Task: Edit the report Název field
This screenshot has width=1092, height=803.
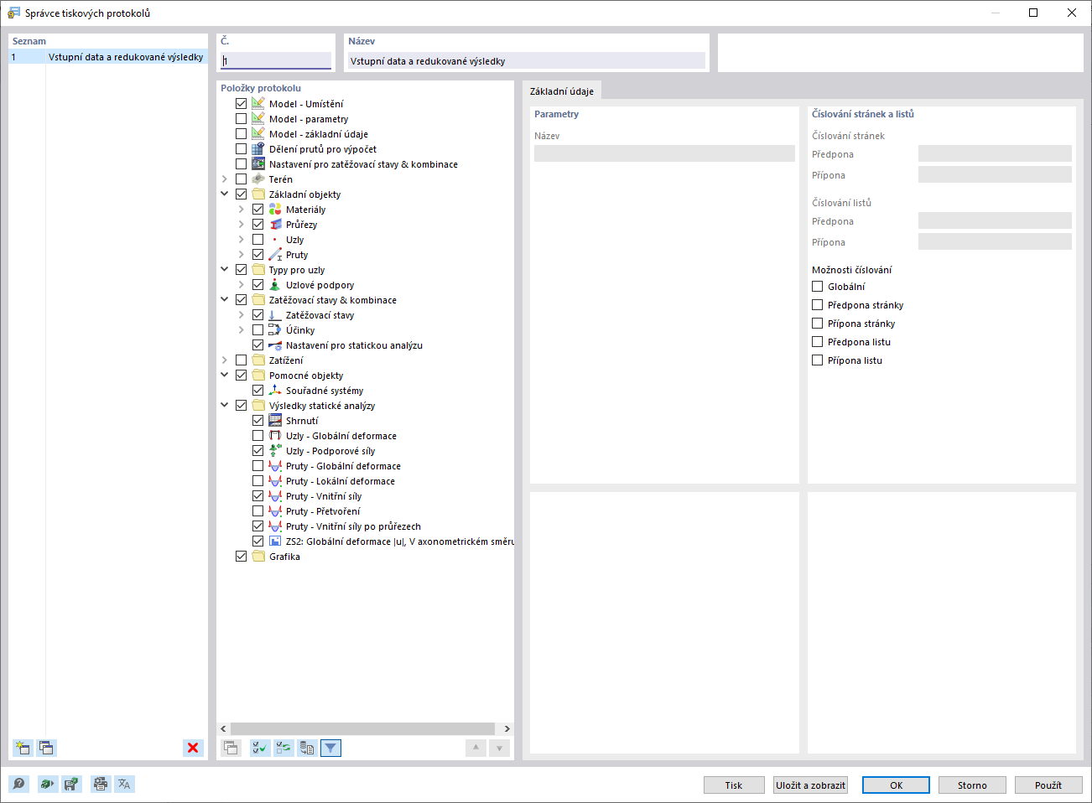Action: coord(526,60)
